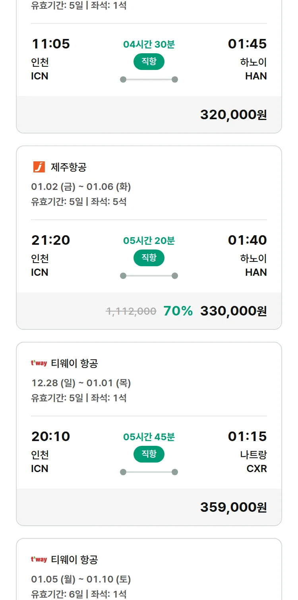This screenshot has height=600, width=298.
Task: Click the Jeju Air orange logo icon
Action: tap(39, 167)
